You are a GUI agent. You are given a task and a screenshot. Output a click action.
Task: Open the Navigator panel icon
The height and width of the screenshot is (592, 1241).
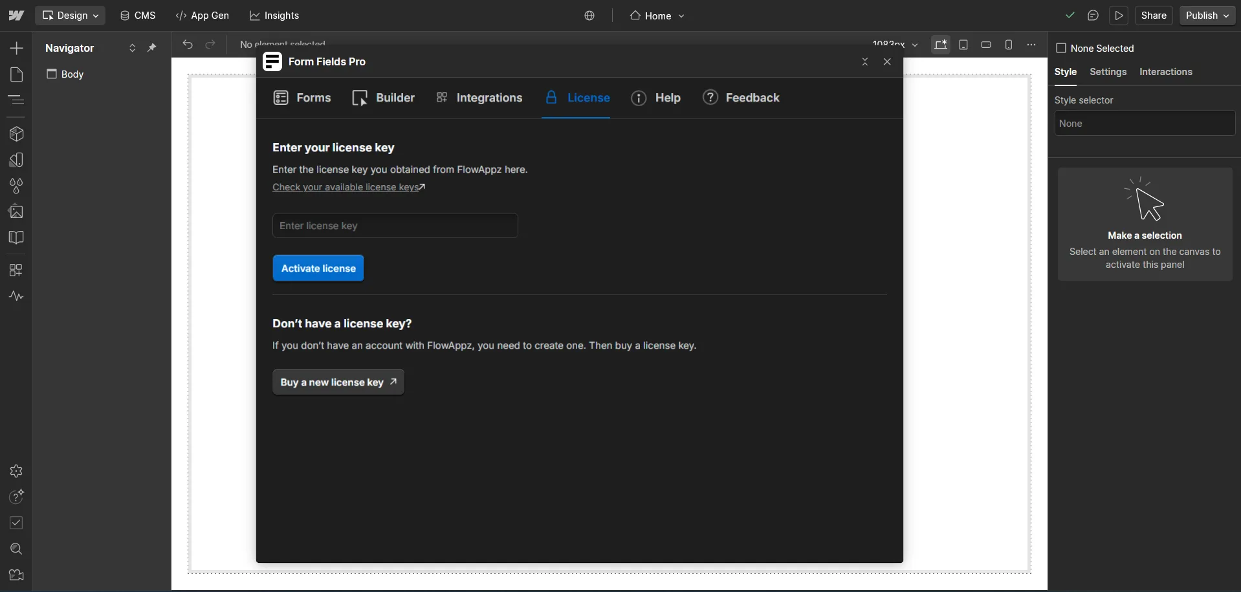16,100
